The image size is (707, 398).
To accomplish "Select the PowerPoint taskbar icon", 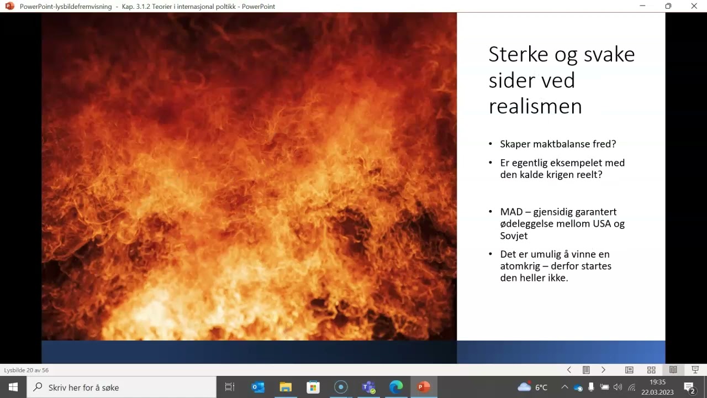I will click(424, 387).
